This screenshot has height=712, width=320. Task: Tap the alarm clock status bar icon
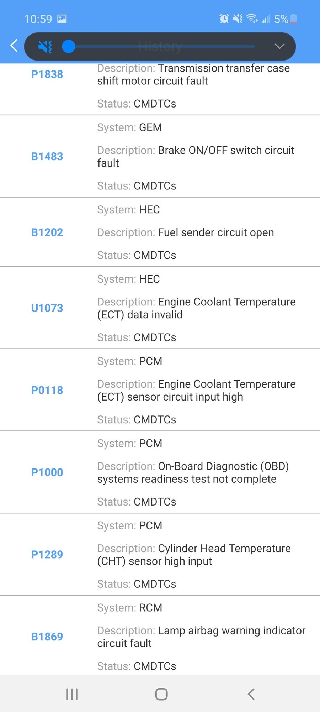pyautogui.click(x=224, y=19)
